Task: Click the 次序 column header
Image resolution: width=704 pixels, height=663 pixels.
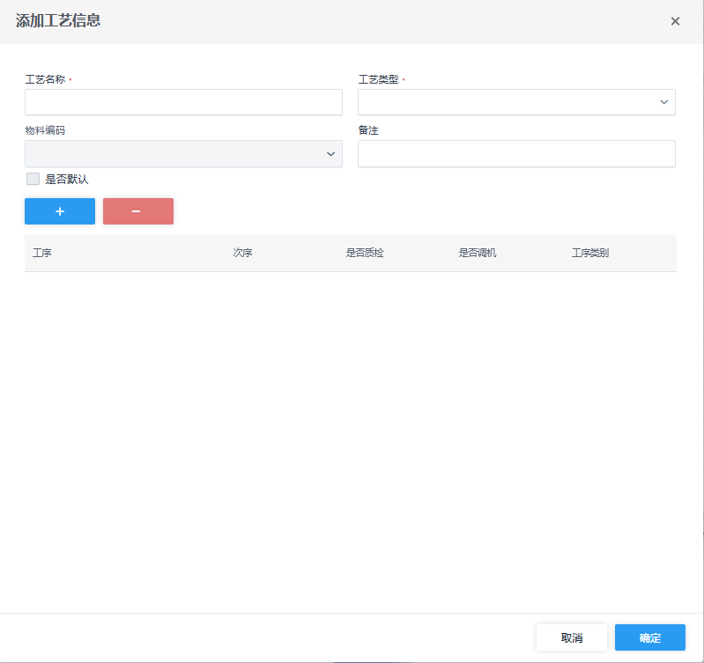Action: 243,253
